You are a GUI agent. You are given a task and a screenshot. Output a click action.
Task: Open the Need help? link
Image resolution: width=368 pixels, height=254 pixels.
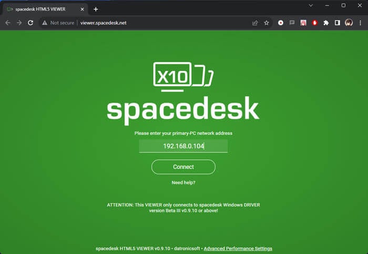[x=183, y=182]
